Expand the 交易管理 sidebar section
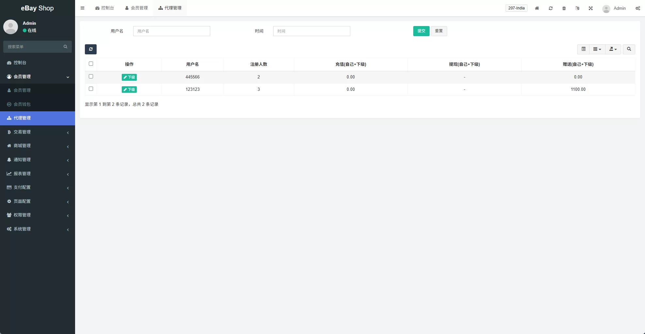 38,132
